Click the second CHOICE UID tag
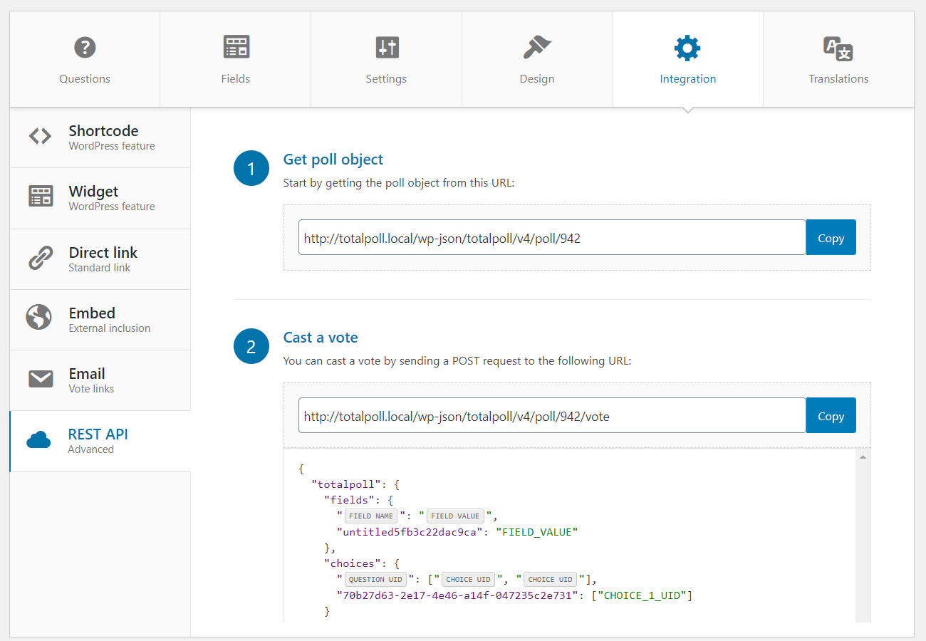 pyautogui.click(x=550, y=580)
